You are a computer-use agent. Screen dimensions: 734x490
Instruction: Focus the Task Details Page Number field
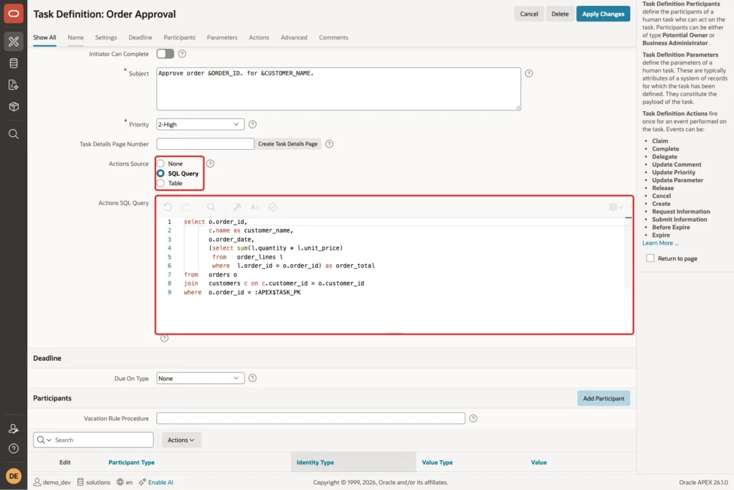coord(205,143)
